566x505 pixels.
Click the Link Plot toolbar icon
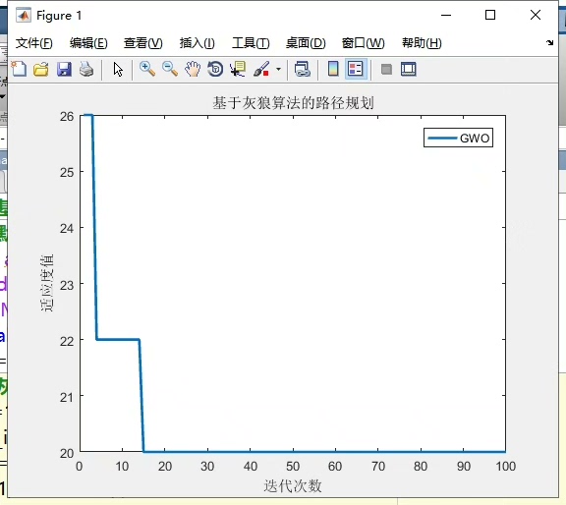click(302, 69)
